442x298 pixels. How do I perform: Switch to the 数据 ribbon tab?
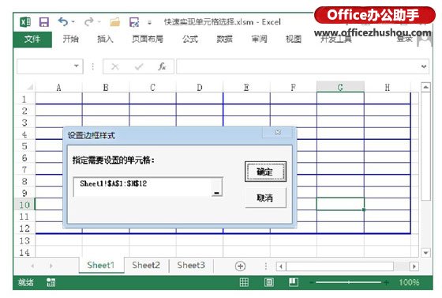pyautogui.click(x=224, y=39)
